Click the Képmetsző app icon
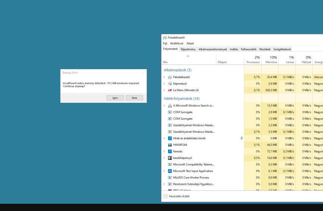This screenshot has width=323, height=211. 170,84
